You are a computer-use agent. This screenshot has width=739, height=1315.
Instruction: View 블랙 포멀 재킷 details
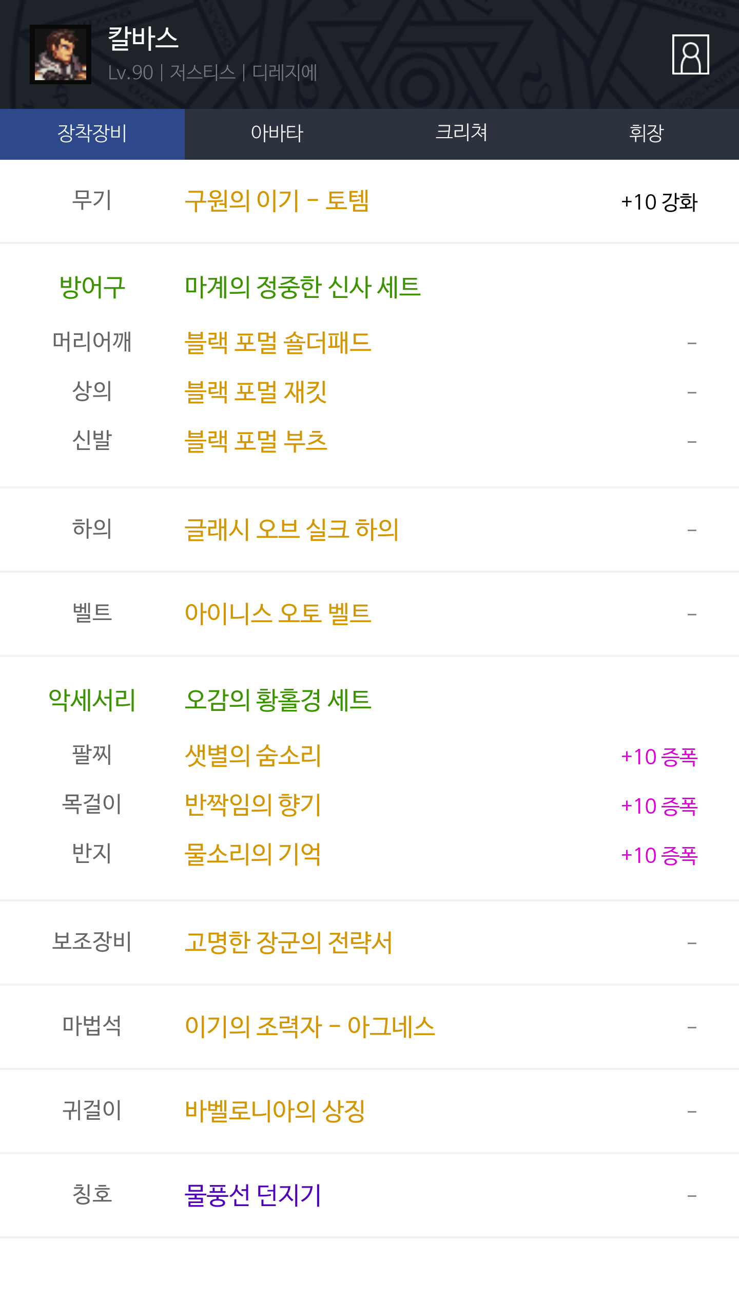coord(256,392)
